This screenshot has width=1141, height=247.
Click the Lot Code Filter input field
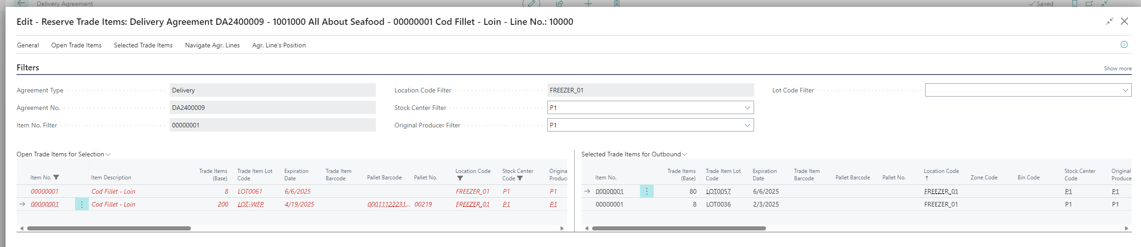click(x=1021, y=90)
